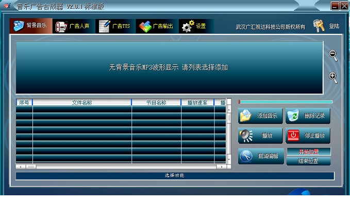The width and height of the screenshot is (350, 203).
Task: Set the 开始位置 start position
Action: (308, 152)
